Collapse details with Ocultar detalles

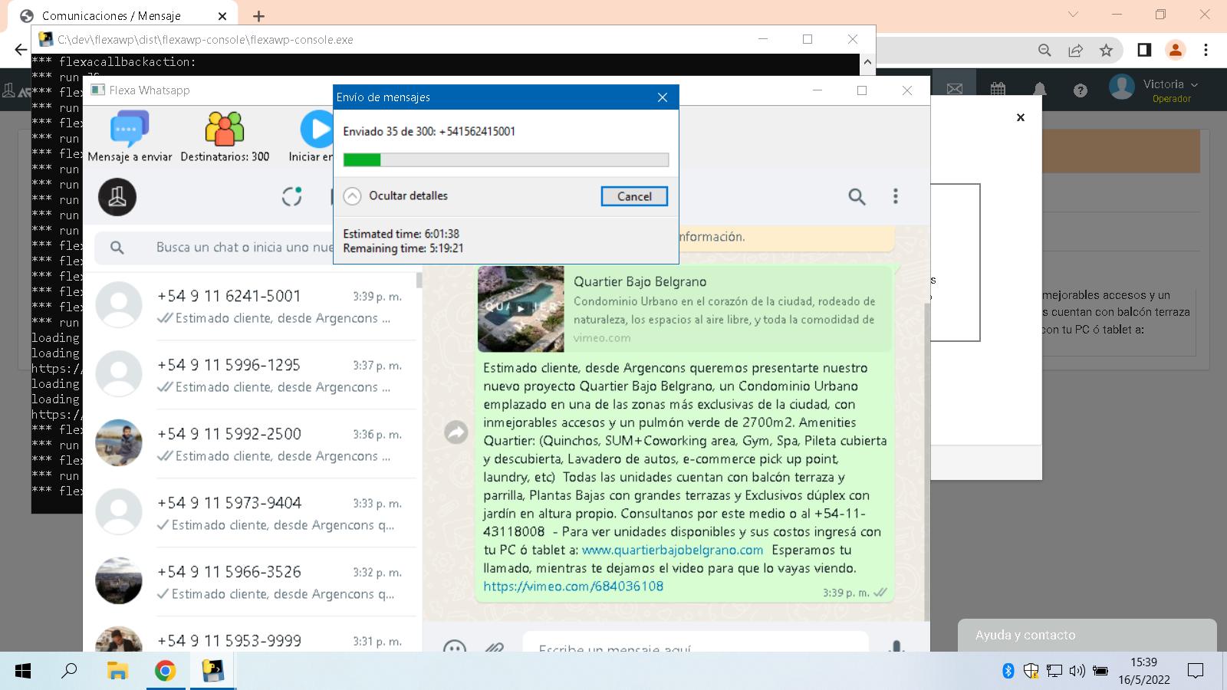396,195
